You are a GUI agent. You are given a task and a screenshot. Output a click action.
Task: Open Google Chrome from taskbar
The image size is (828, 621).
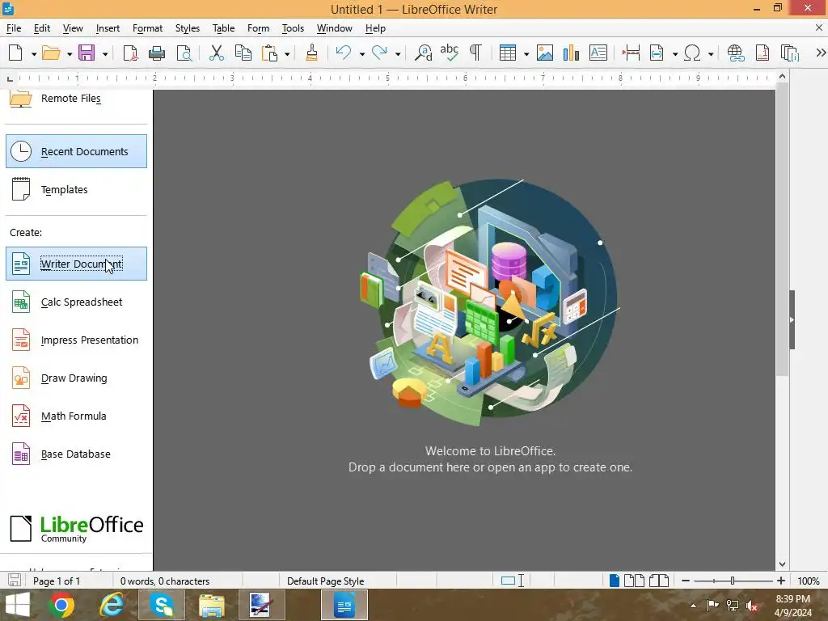tap(61, 605)
